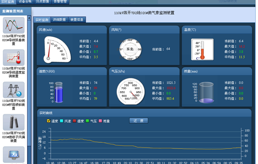Select the 导线温度 monitoring device icon
Screen dimensions: 258x164
pos(14,57)
